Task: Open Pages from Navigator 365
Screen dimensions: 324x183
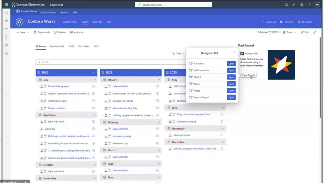Action: pos(231,91)
